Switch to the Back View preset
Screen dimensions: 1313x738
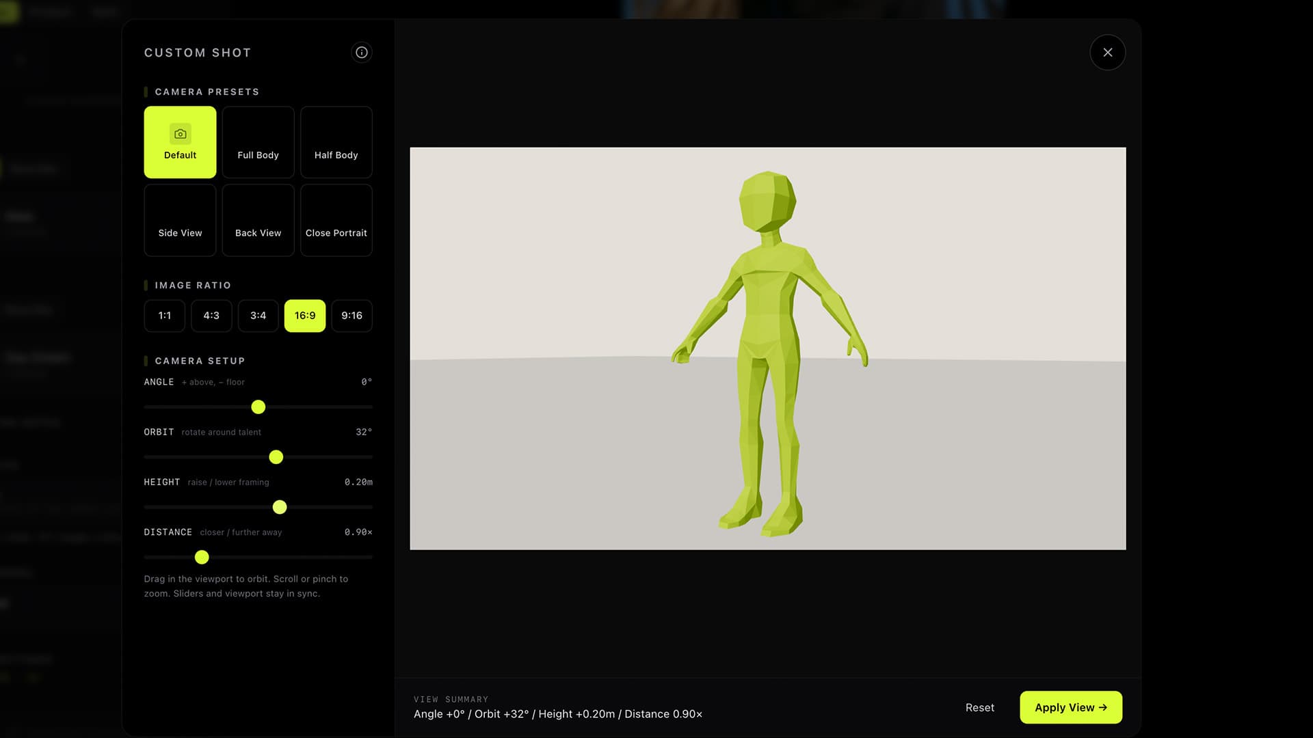(x=258, y=220)
